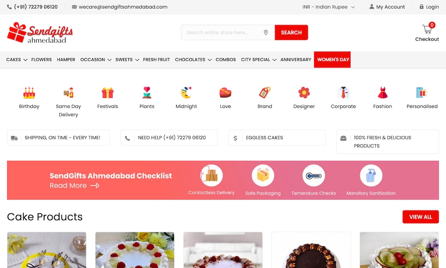Select the Designer flower icon

click(304, 93)
